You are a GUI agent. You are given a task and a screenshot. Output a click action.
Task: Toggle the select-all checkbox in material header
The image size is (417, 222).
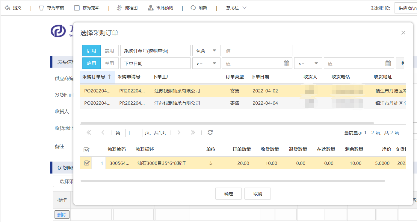(86, 150)
